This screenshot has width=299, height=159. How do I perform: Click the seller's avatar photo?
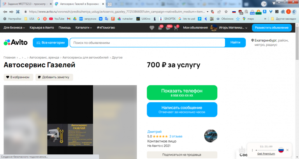211,136
